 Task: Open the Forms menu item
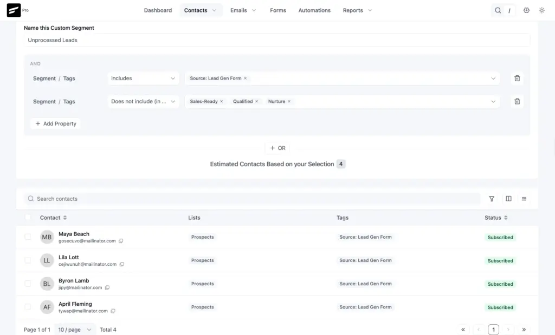(x=278, y=10)
